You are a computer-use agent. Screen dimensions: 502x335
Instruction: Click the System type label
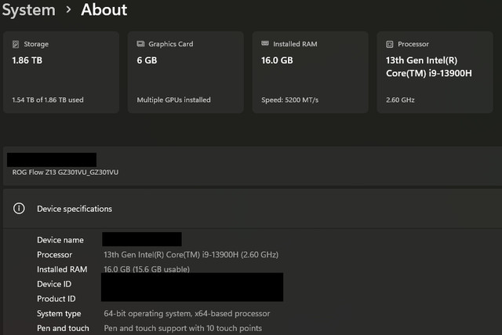pos(59,314)
